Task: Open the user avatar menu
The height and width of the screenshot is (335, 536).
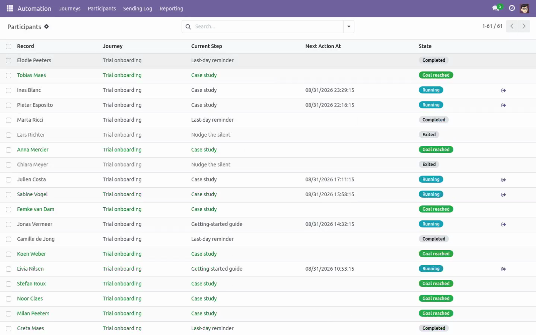Action: coord(524,8)
